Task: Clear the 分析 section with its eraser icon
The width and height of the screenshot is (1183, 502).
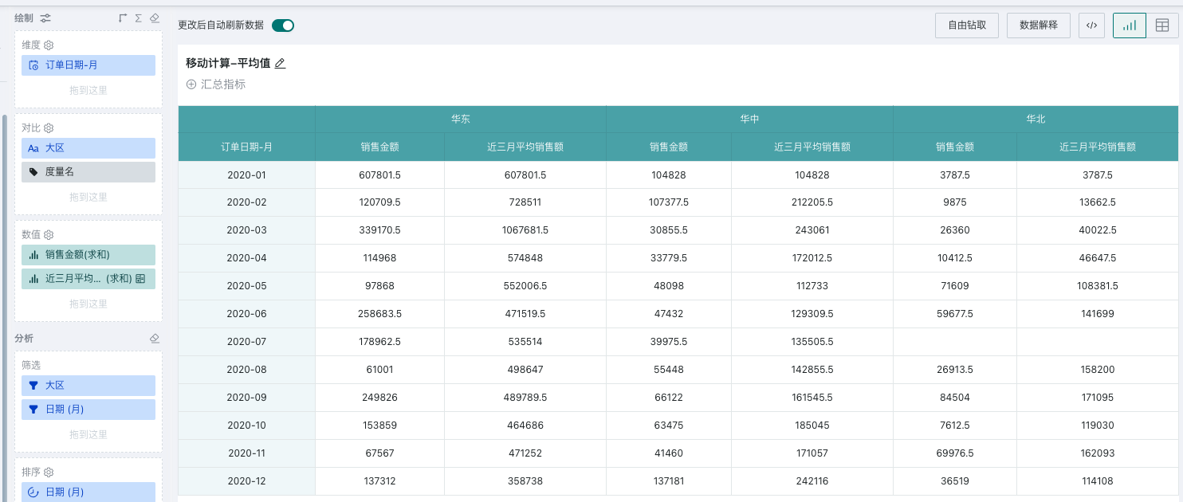Action: [155, 339]
